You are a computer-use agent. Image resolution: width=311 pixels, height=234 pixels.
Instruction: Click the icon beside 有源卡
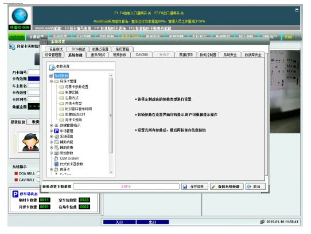pyautogui.click(x=56, y=169)
